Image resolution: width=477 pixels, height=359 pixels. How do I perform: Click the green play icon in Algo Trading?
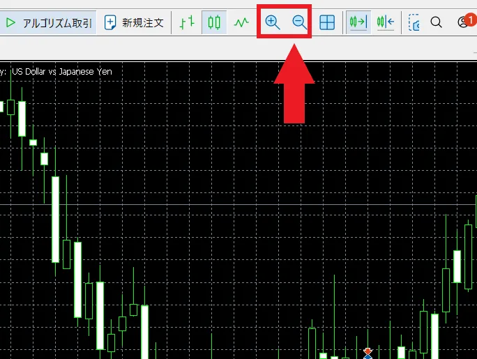[x=10, y=22]
